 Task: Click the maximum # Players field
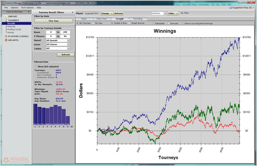pos(65,36)
